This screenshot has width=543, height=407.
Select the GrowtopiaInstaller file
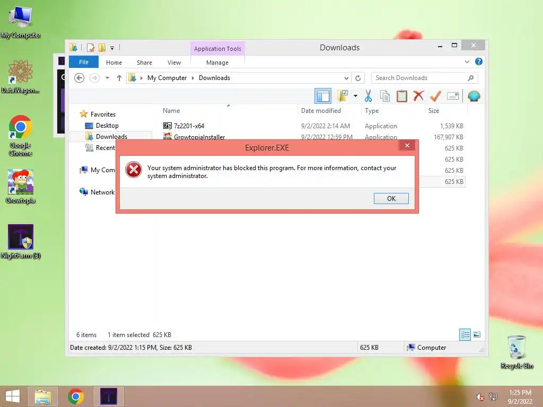(x=199, y=137)
